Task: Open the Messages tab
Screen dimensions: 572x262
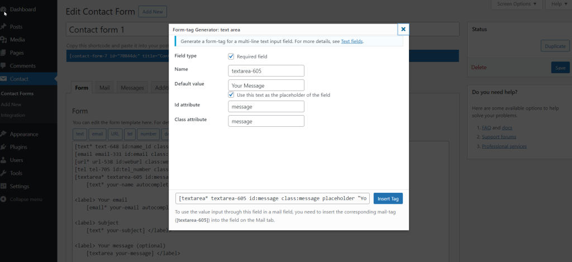Action: (x=132, y=88)
